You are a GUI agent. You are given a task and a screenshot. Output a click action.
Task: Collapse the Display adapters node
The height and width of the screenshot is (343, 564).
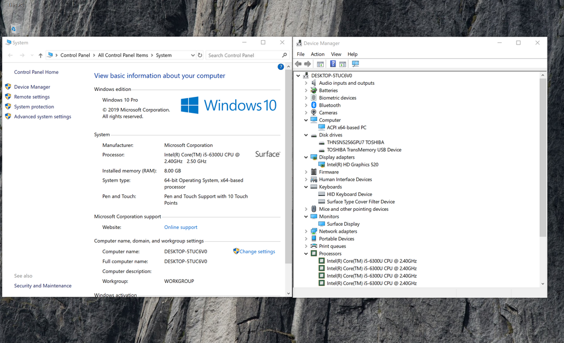point(306,157)
